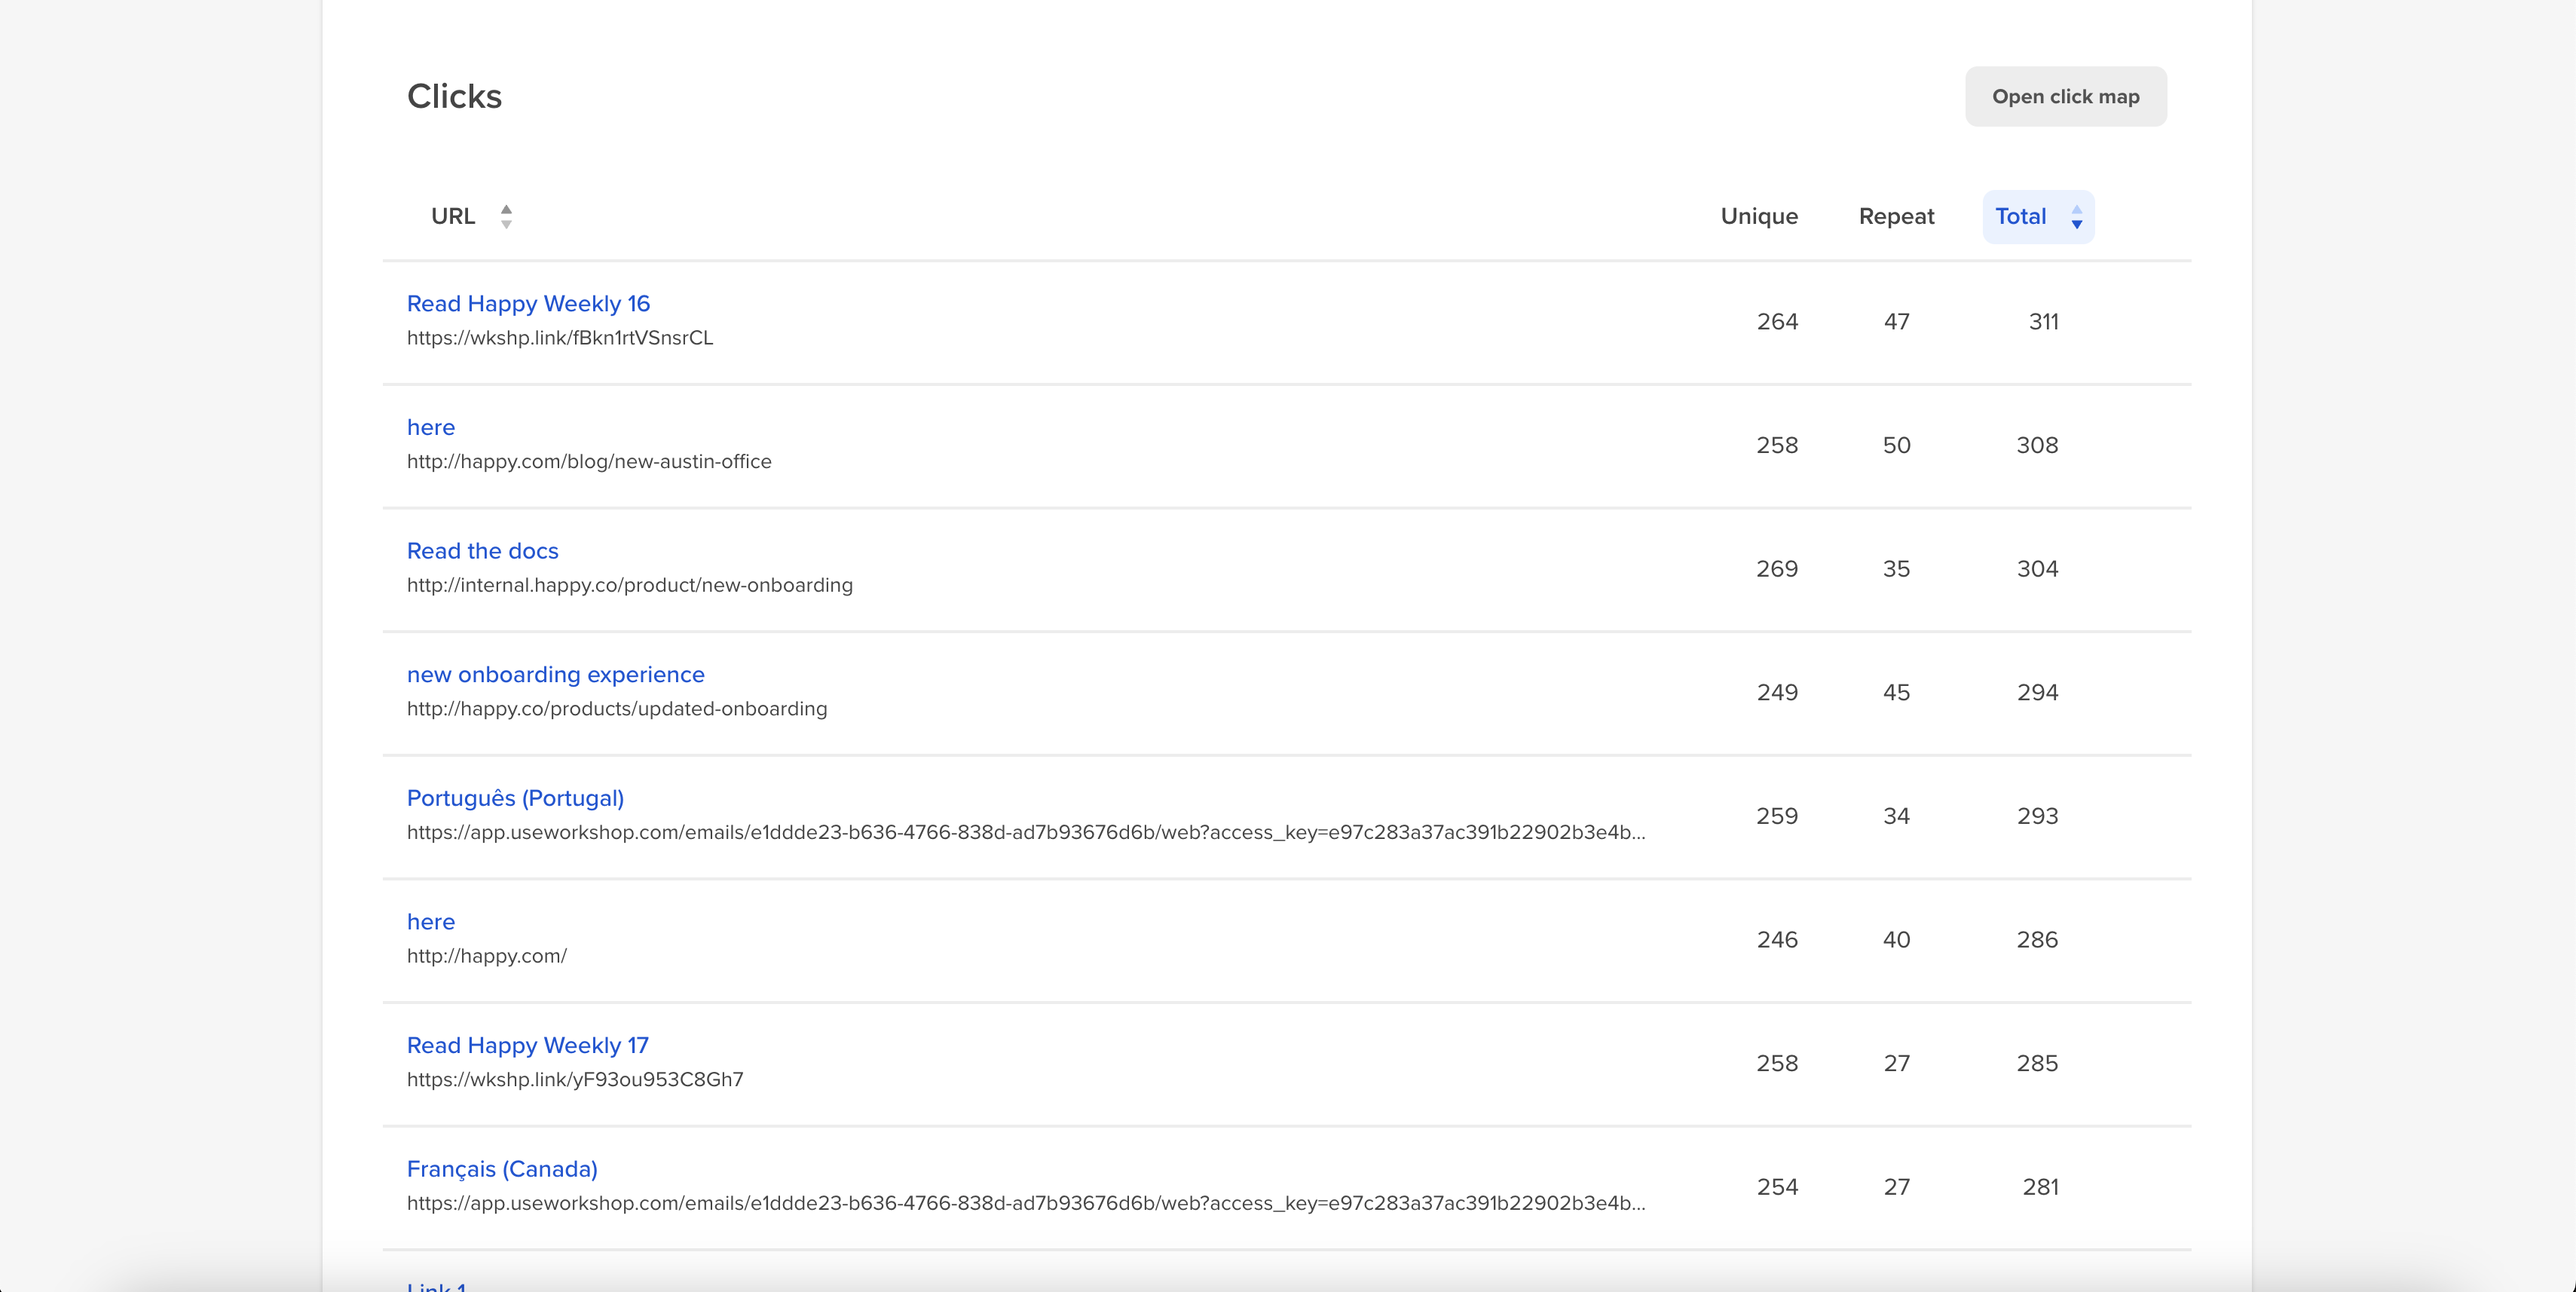Click the unique count 259
Screen dimensions: 2576x1292
[x=1777, y=816]
